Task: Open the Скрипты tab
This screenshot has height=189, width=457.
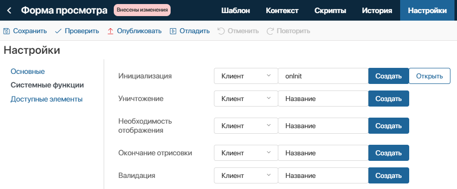Action: 330,11
